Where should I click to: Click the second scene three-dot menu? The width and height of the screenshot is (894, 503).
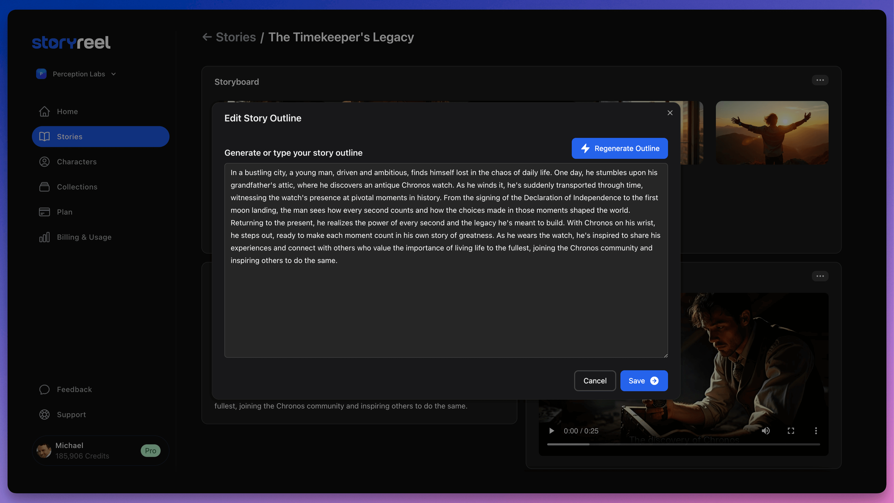pos(820,276)
